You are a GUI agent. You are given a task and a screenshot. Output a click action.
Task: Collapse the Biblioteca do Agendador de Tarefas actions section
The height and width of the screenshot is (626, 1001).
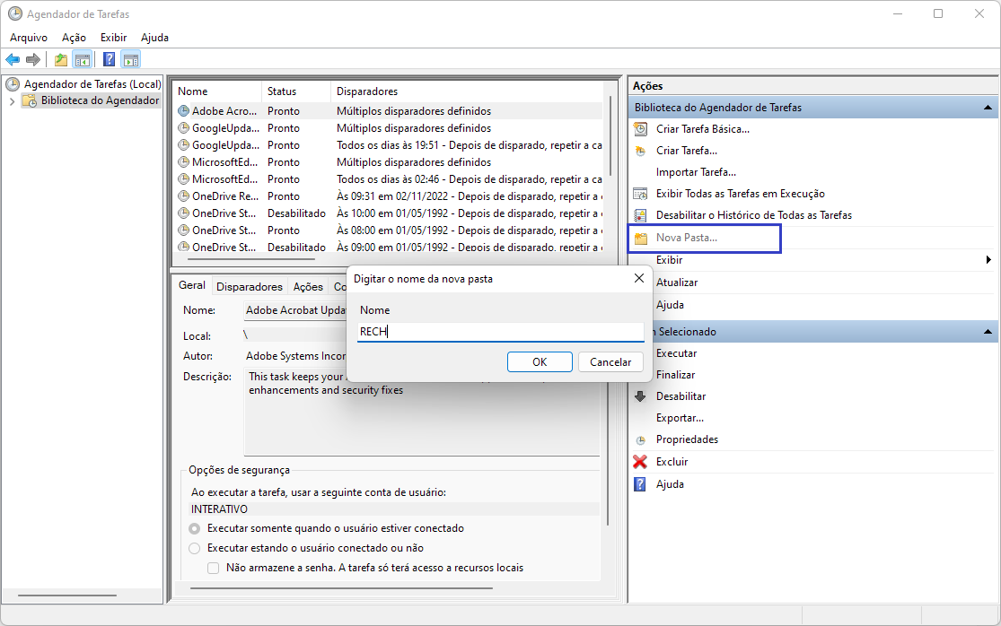988,108
